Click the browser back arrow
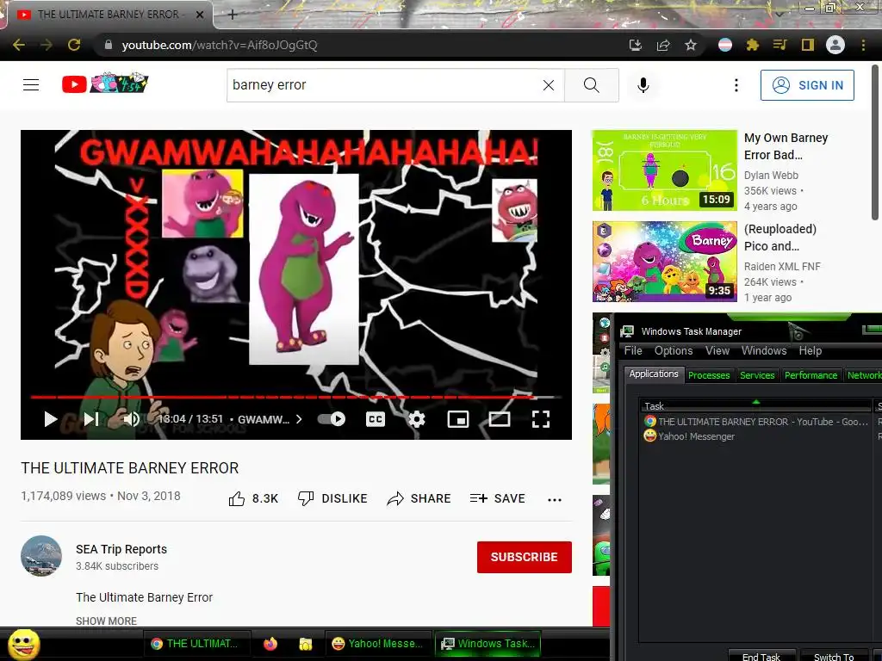The height and width of the screenshot is (661, 882). pyautogui.click(x=19, y=45)
